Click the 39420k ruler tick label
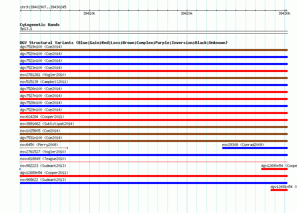The height and width of the screenshot is (213, 297). (x=187, y=13)
